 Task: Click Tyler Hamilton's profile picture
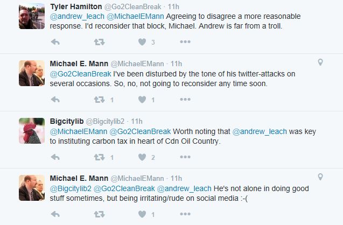[31, 15]
